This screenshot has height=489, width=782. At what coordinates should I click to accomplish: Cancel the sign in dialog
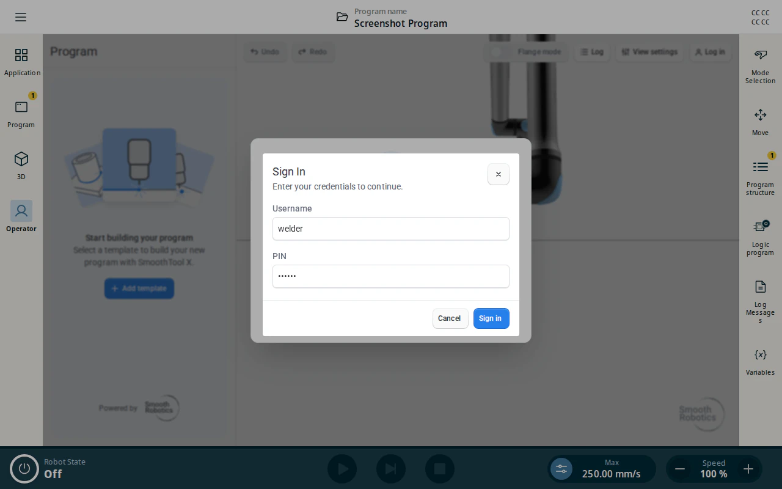(450, 318)
